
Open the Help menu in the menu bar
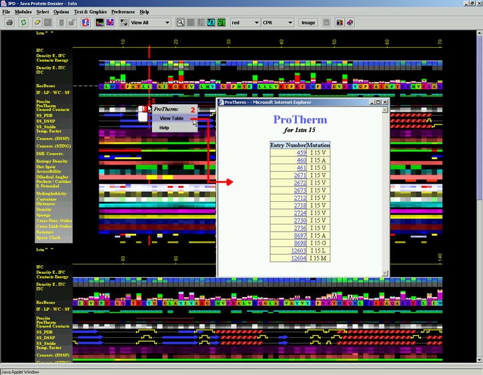144,12
